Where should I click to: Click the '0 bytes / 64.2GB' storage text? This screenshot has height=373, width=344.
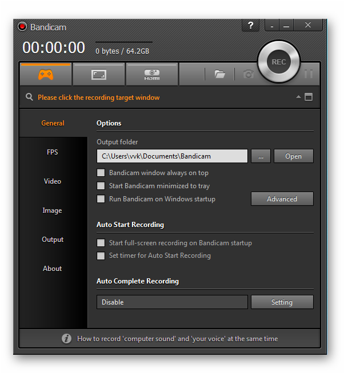coord(122,51)
